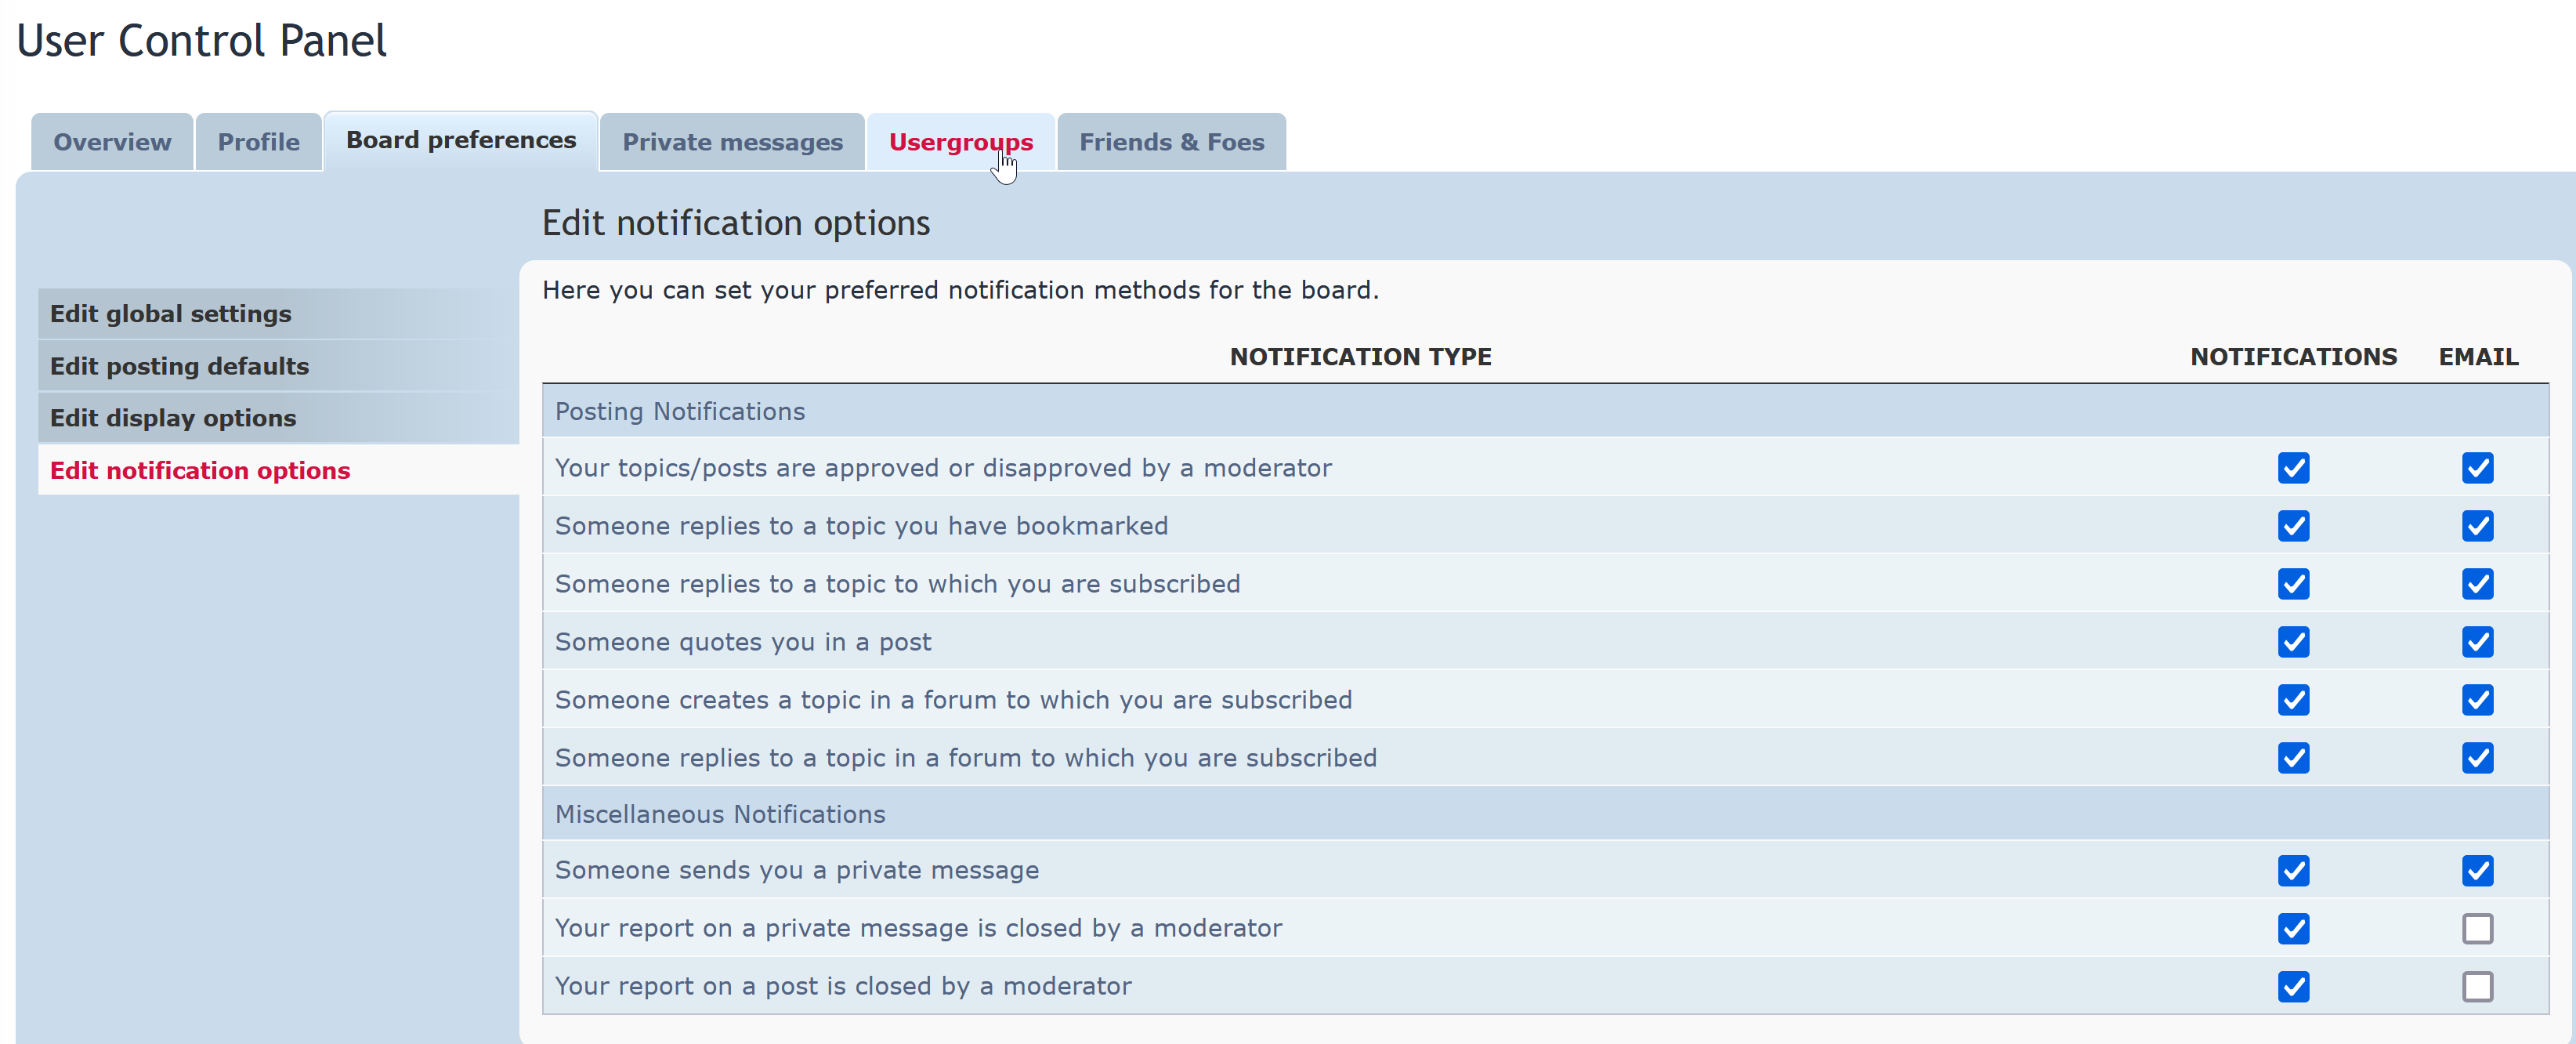Disable notifications for moderator approval of posts
The width and height of the screenshot is (2576, 1044).
click(x=2293, y=468)
